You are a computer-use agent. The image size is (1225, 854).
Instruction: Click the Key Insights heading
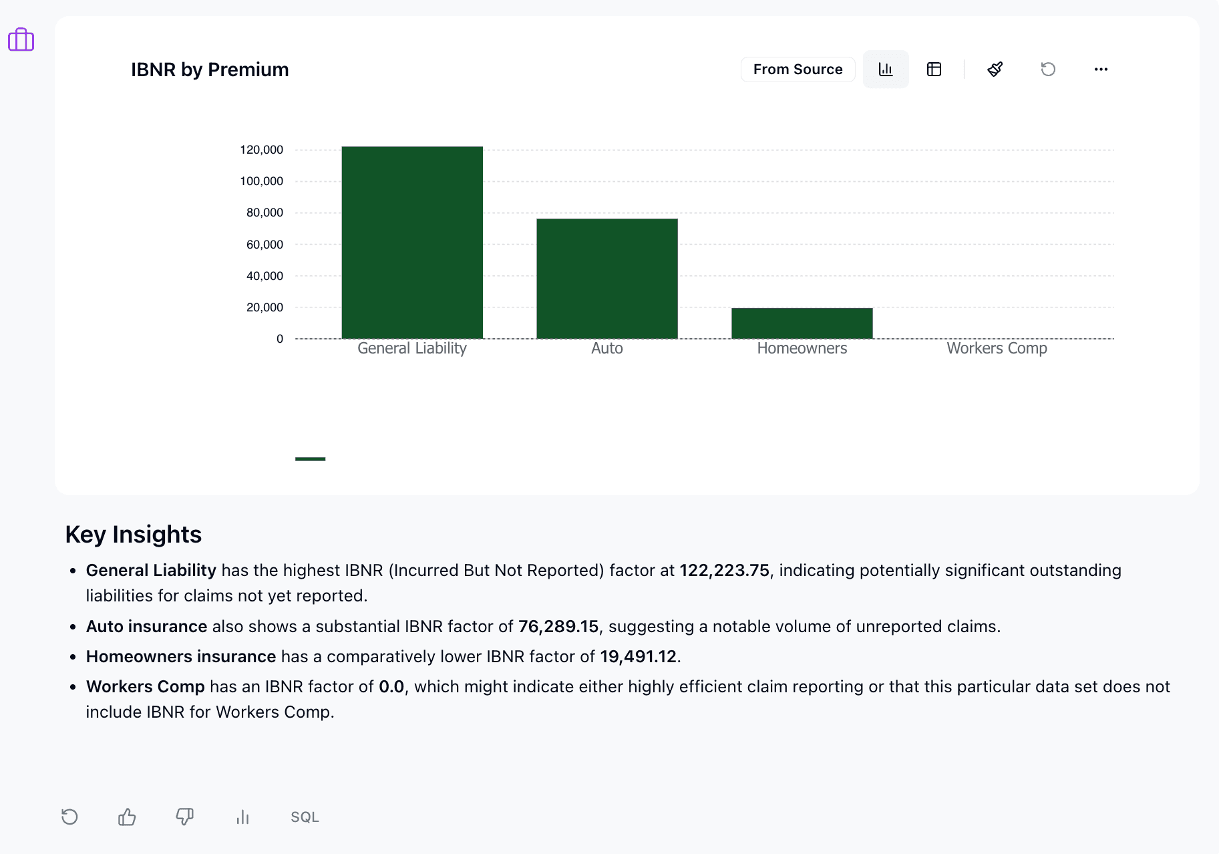tap(134, 535)
